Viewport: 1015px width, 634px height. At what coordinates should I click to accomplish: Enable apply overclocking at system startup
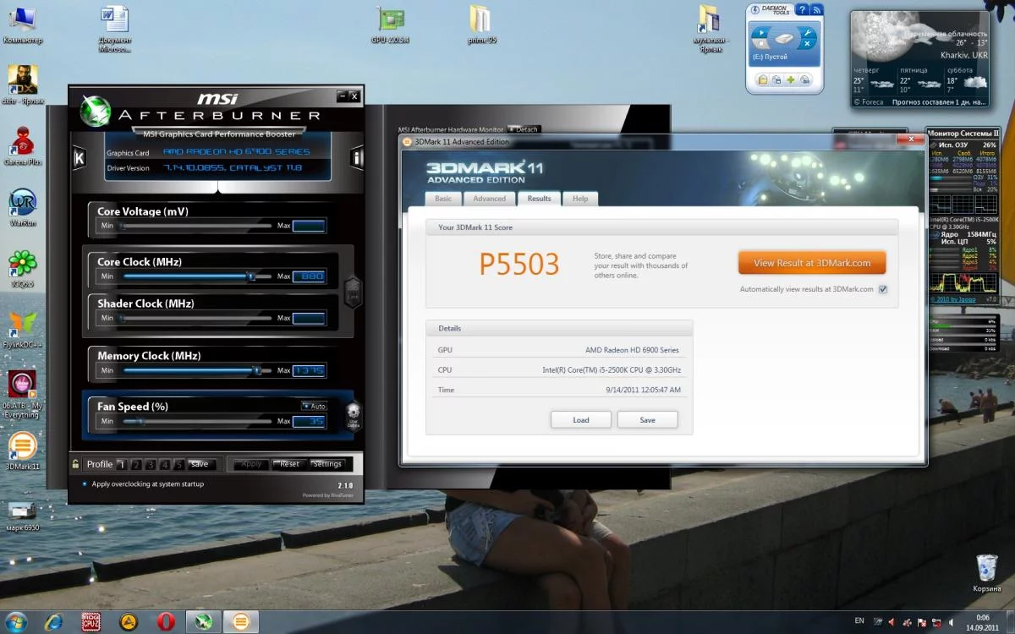coord(84,484)
